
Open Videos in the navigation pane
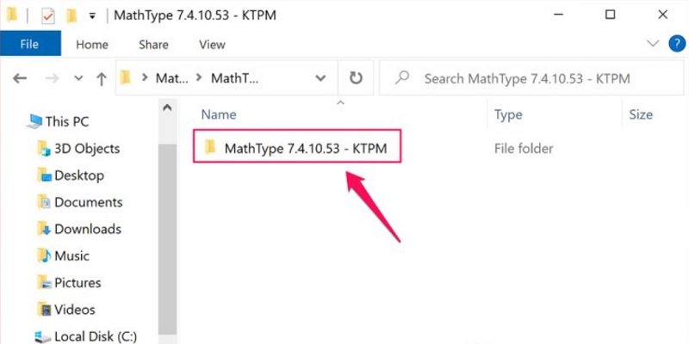click(66, 310)
